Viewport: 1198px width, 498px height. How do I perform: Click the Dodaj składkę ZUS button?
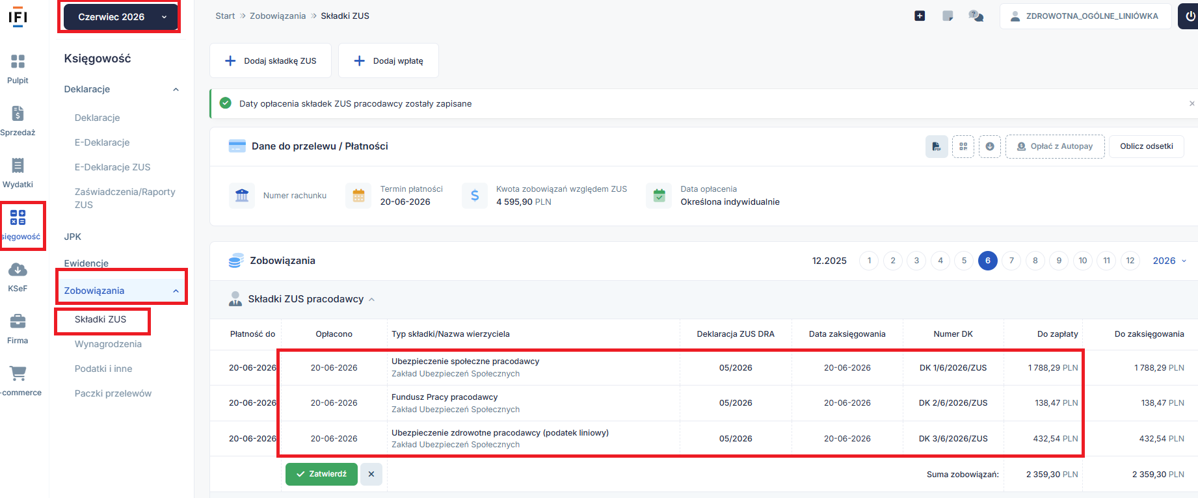click(271, 60)
